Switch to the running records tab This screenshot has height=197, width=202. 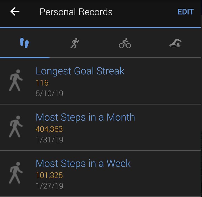(75, 43)
